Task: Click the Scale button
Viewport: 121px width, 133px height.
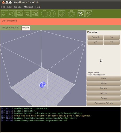Action: [x=104, y=98]
